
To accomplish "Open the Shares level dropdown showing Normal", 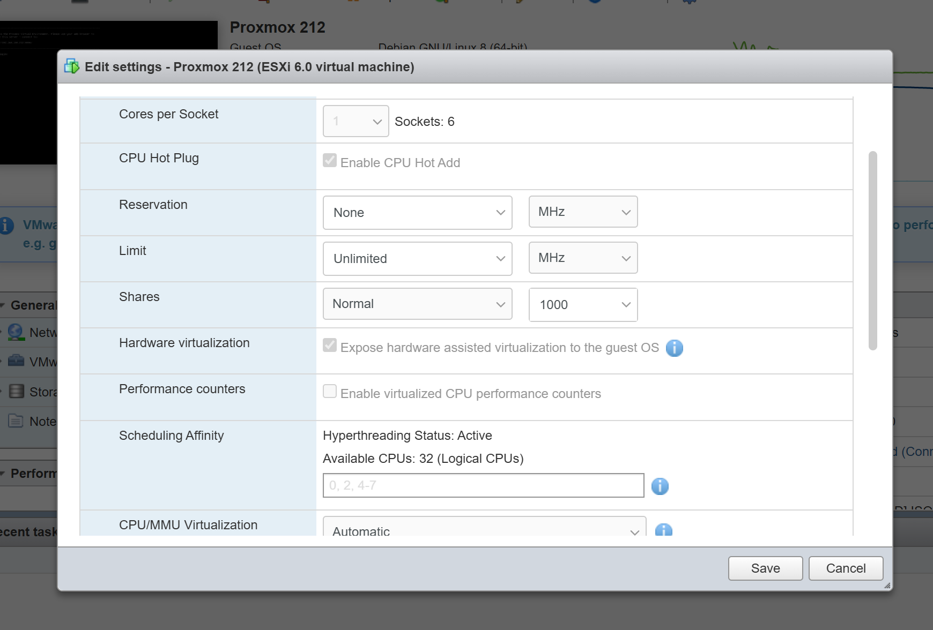I will pyautogui.click(x=418, y=304).
